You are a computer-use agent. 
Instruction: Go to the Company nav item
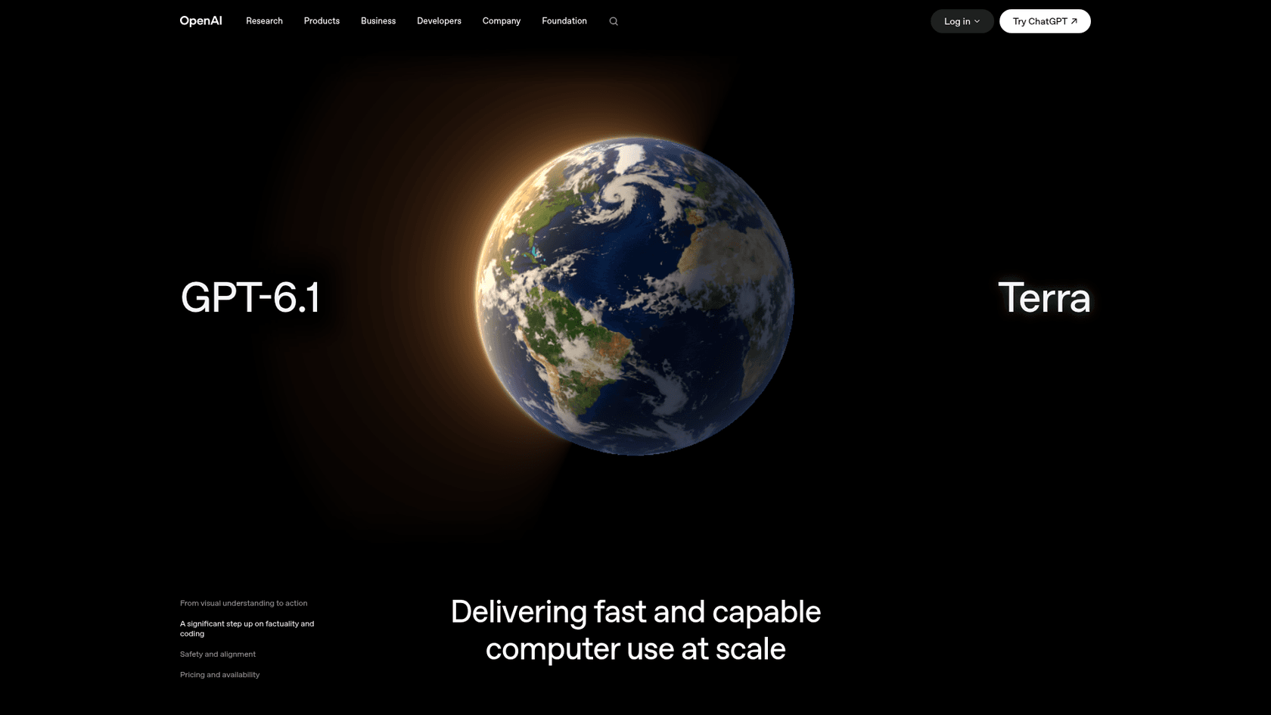coord(502,21)
